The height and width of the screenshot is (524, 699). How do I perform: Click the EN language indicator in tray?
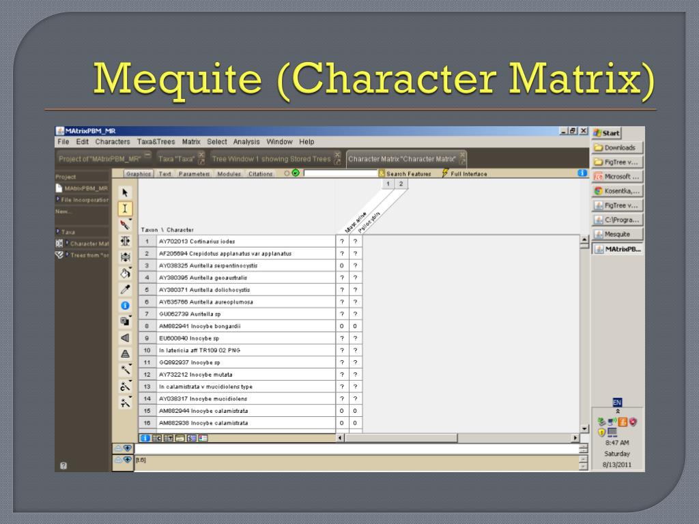[617, 403]
